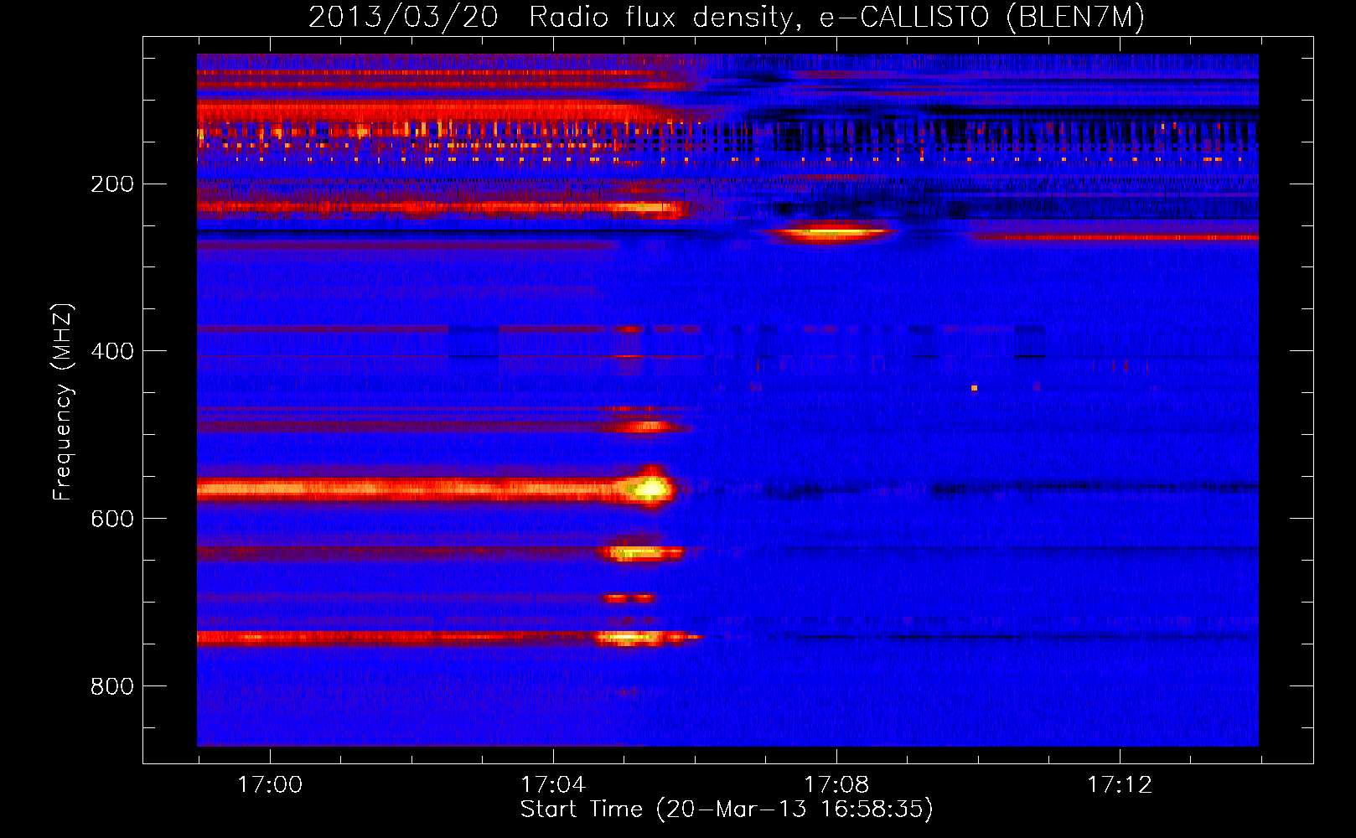1356x838 pixels.
Task: Click the 17:08 time tick label
Action: point(836,785)
